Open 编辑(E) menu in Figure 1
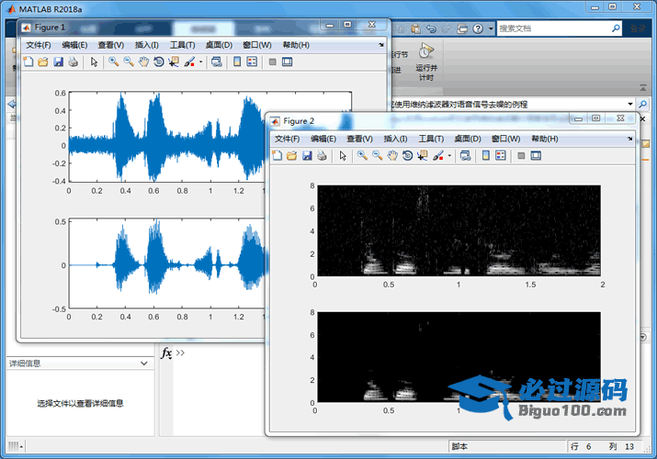This screenshot has height=459, width=657. (x=74, y=45)
